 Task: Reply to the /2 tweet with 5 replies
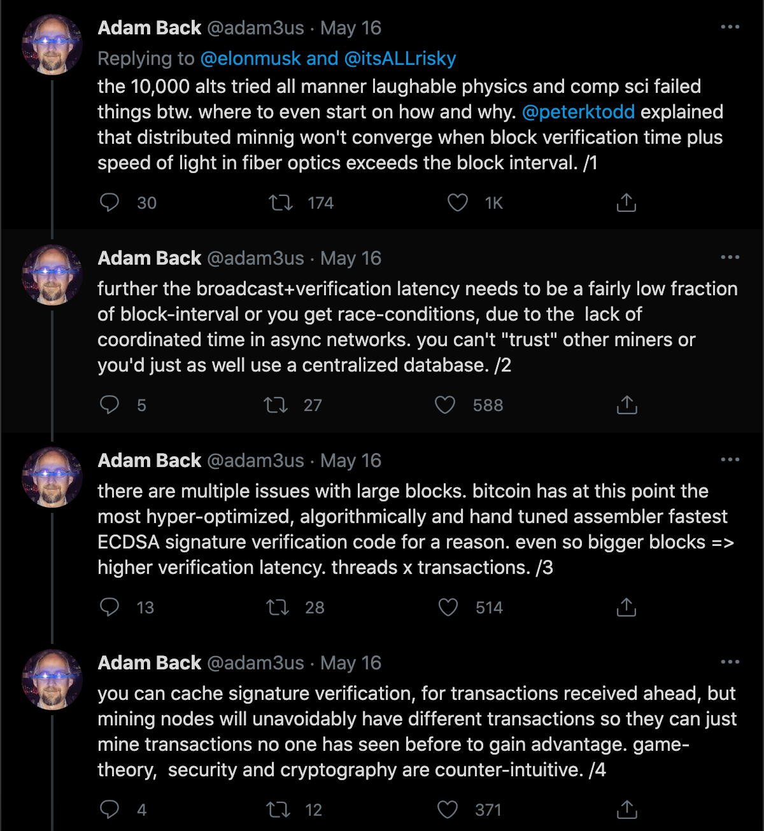coord(110,405)
